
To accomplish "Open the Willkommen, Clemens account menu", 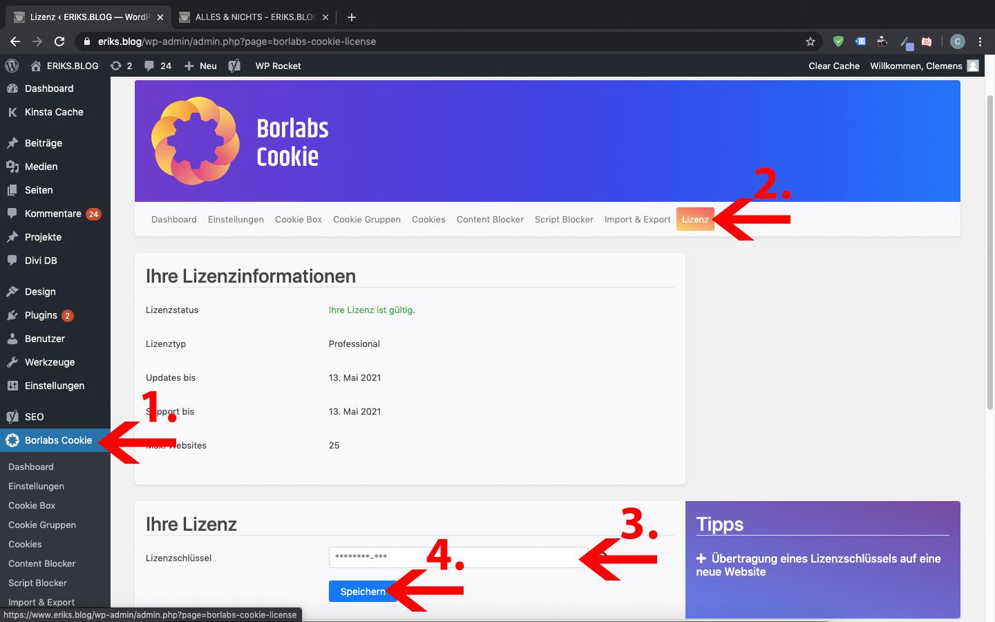I will coord(924,66).
